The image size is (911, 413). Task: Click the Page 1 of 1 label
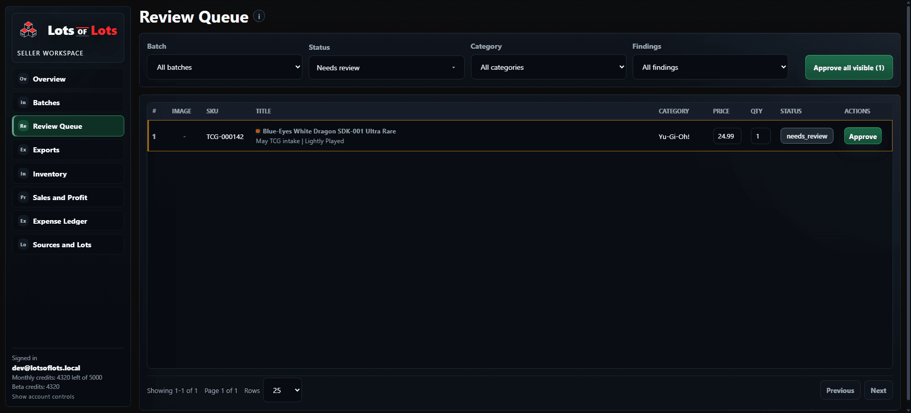click(x=221, y=390)
